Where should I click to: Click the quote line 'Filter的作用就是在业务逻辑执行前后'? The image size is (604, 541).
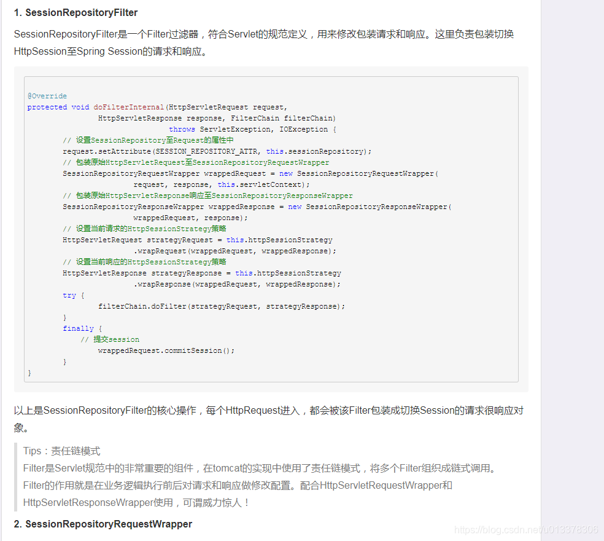click(238, 486)
